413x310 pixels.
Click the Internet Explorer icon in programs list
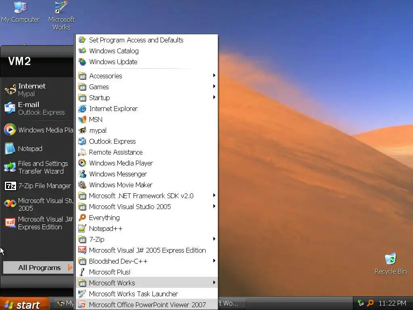tap(82, 109)
